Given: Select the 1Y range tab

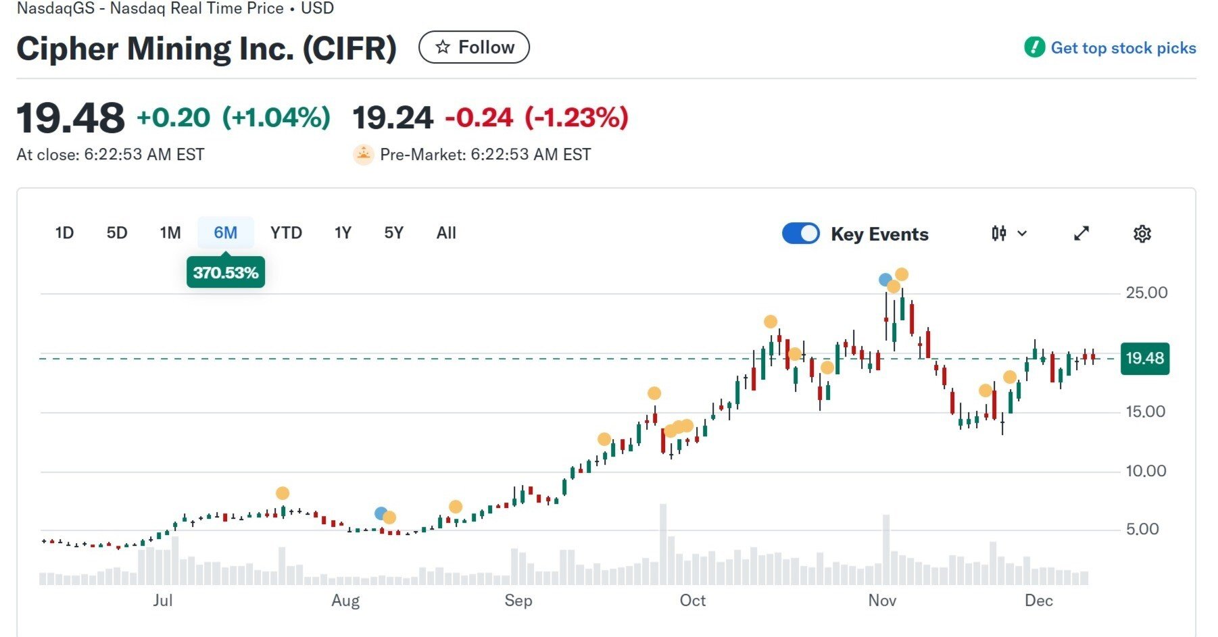Looking at the screenshot, I should [x=343, y=232].
